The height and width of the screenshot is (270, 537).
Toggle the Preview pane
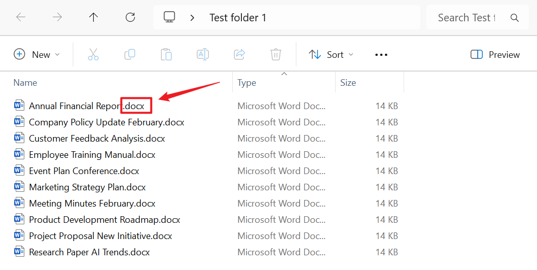pos(495,54)
